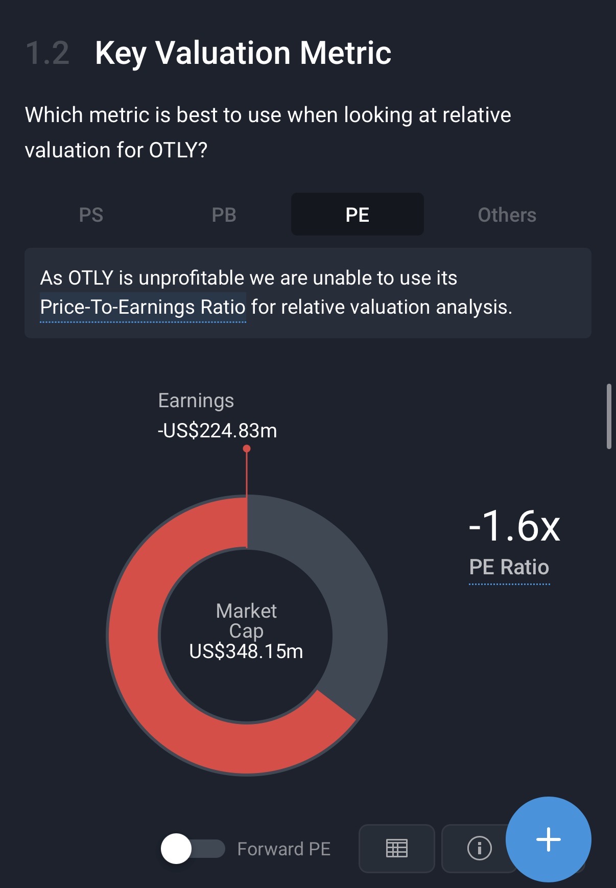Switch to the PS tab
The height and width of the screenshot is (888, 616).
click(91, 215)
